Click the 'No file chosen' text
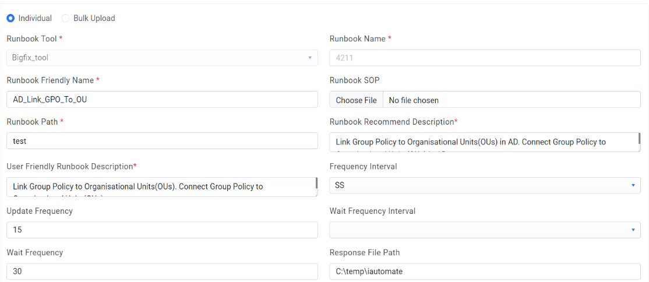This screenshot has width=649, height=282. click(414, 100)
